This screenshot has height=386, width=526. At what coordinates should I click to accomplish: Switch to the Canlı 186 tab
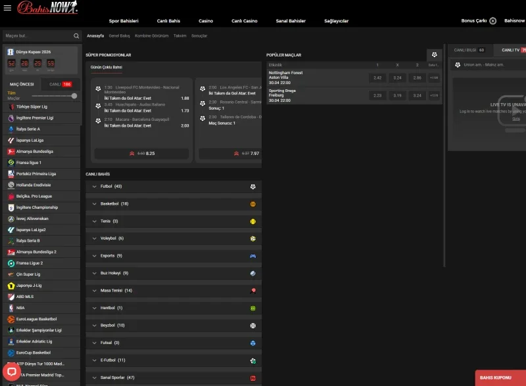tap(60, 85)
